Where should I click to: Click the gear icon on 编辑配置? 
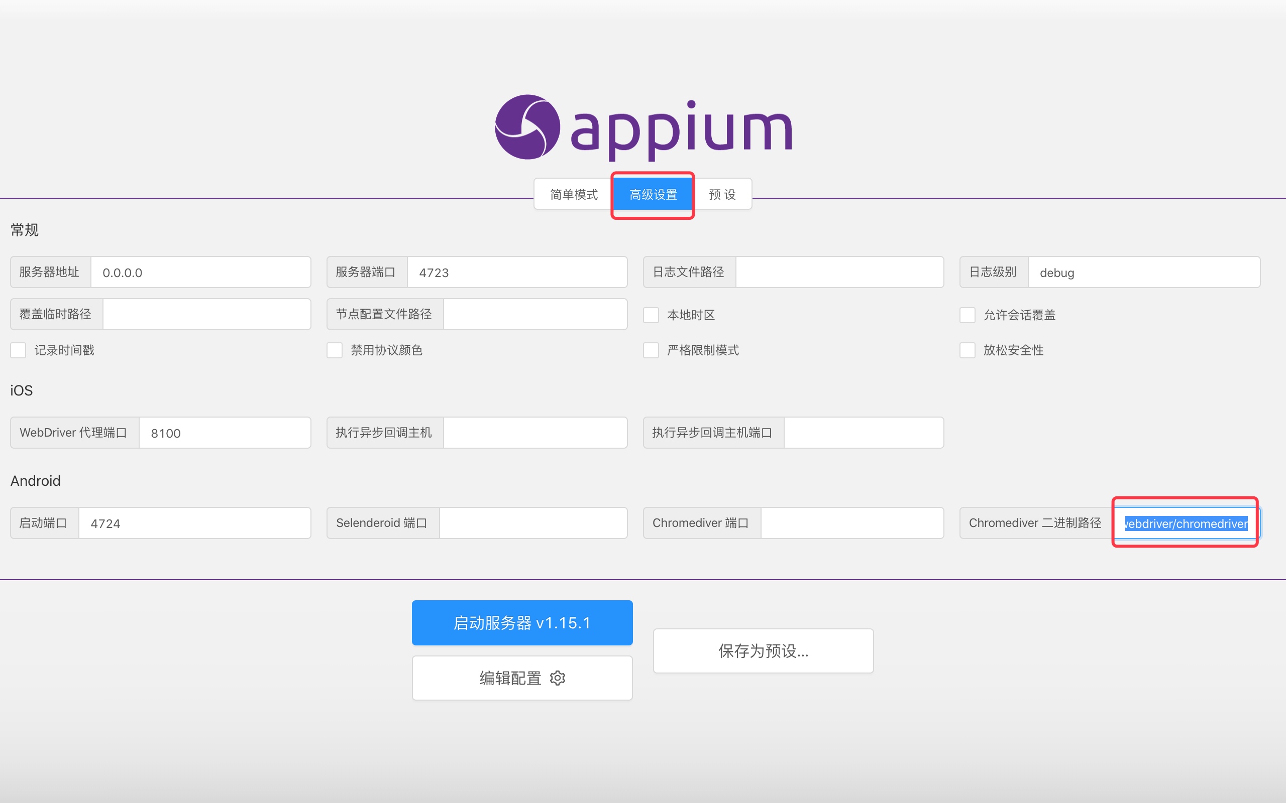(x=558, y=678)
